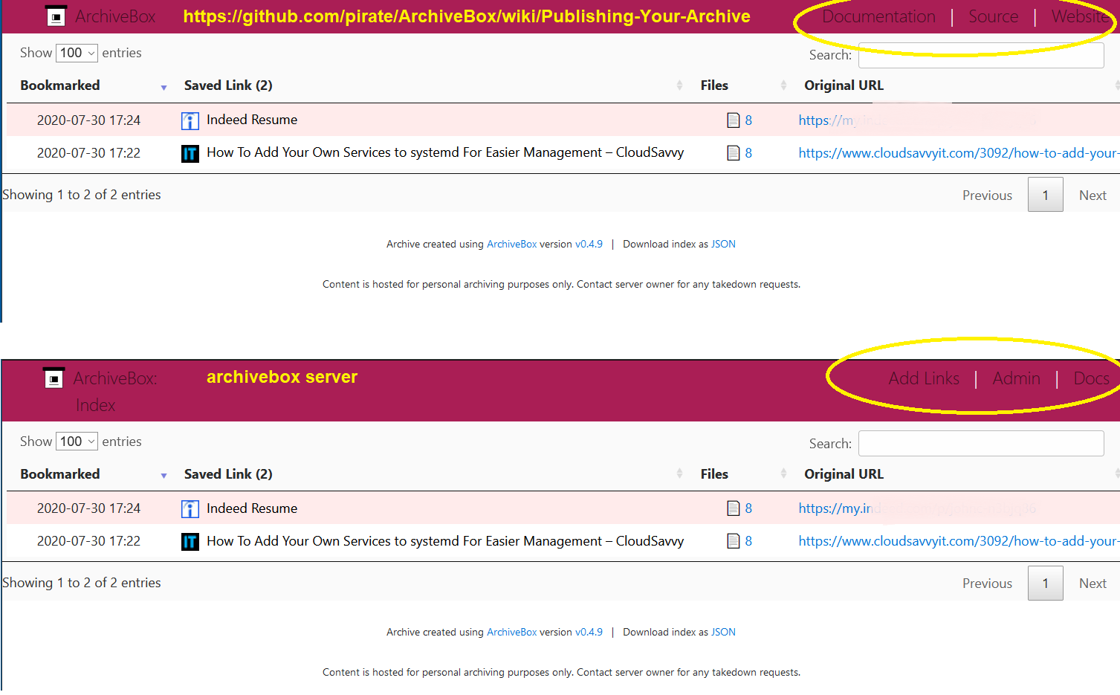Image resolution: width=1120 pixels, height=695 pixels.
Task: Open Source link in top header
Action: [993, 16]
